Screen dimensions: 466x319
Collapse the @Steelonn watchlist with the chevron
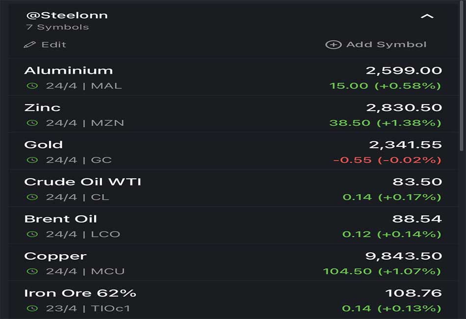pyautogui.click(x=427, y=16)
